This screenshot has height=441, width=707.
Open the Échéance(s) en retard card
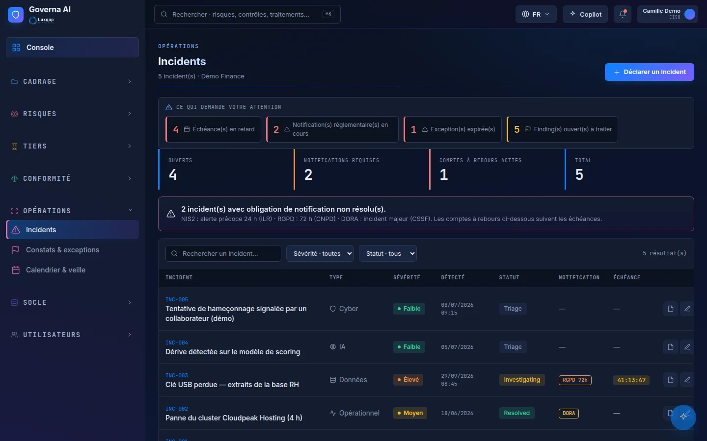pyautogui.click(x=214, y=129)
